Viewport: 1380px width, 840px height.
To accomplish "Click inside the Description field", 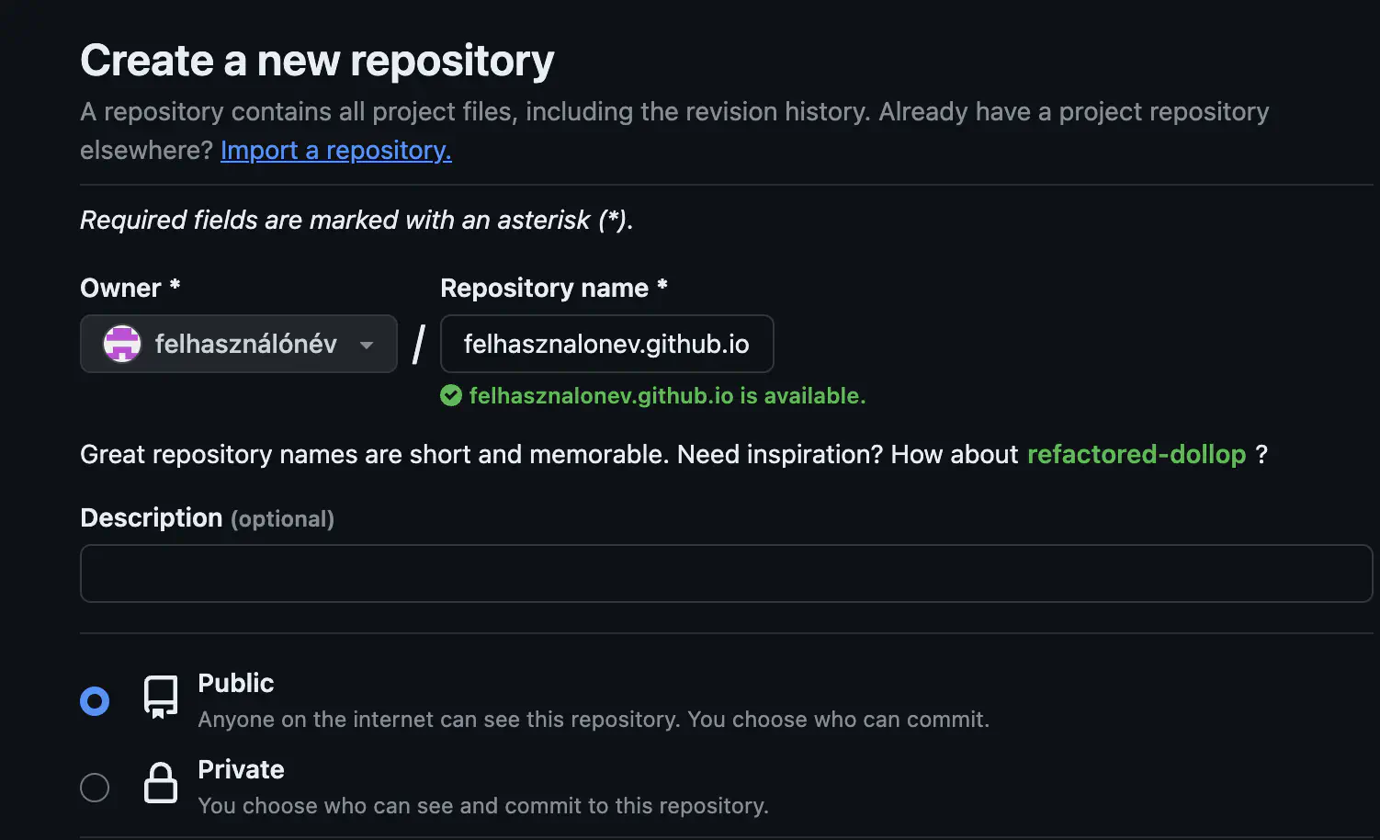I will coord(726,573).
